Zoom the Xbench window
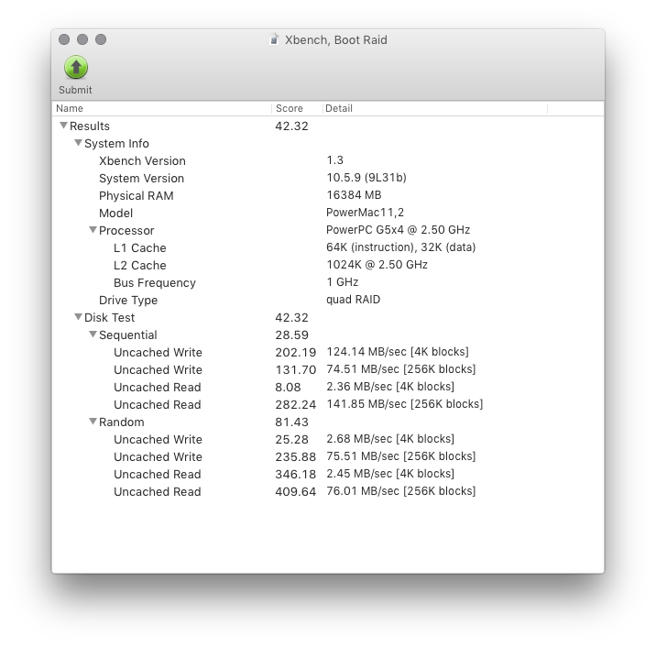 click(101, 39)
